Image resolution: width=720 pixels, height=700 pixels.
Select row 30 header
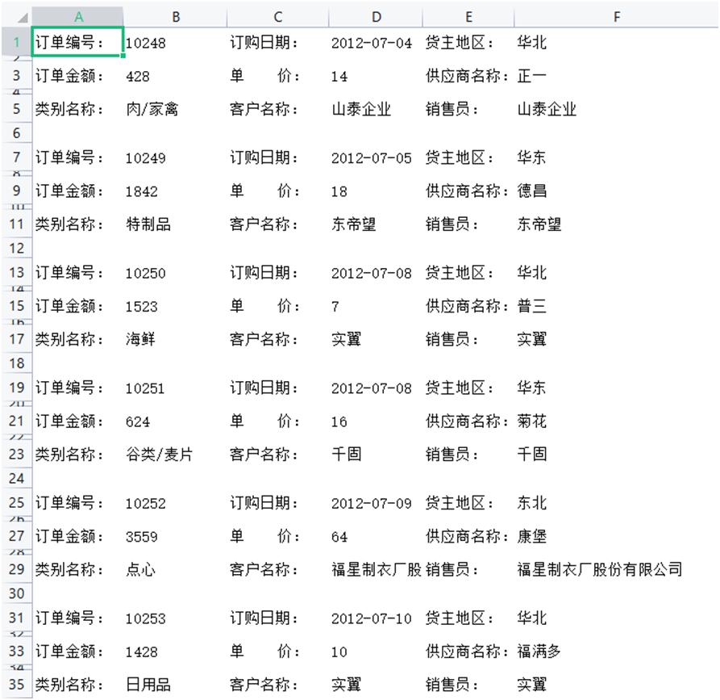tap(17, 593)
